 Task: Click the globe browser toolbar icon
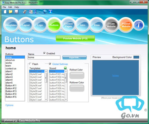pyautogui.click(x=45, y=12)
